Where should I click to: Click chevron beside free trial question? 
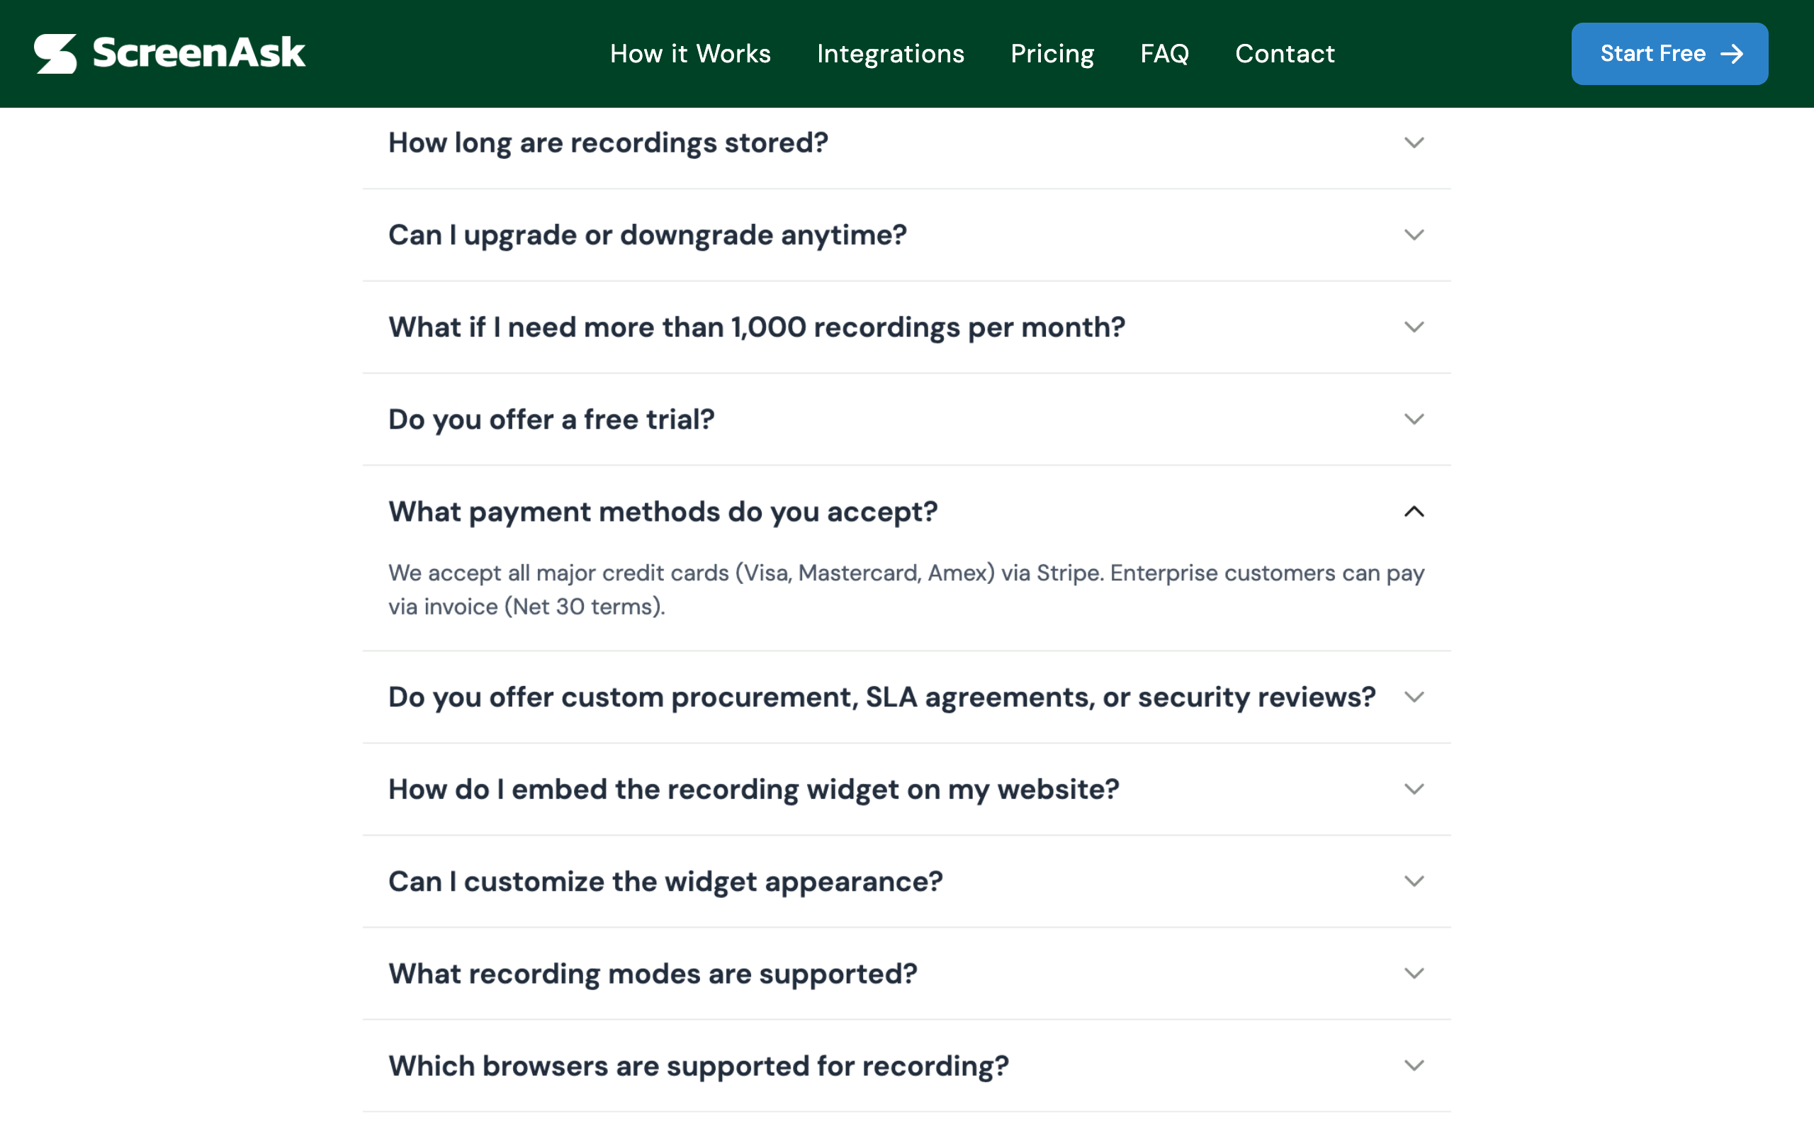pos(1414,420)
